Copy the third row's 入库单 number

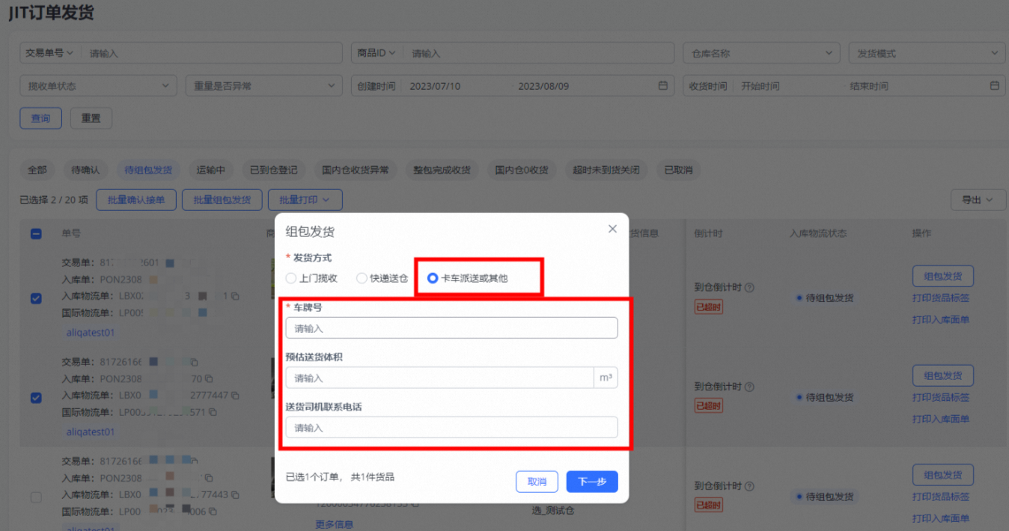(210, 479)
